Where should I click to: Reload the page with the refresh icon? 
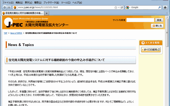tap(122, 7)
